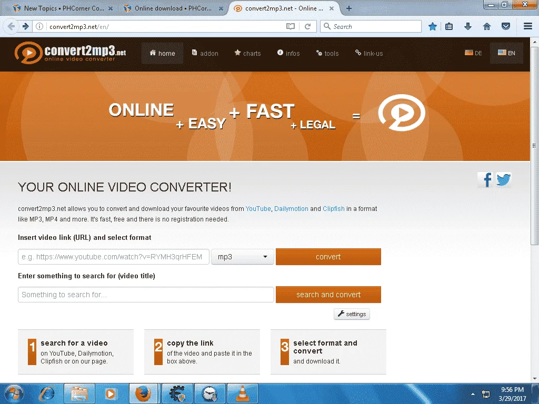Bookmark this page with star icon
The height and width of the screenshot is (404, 539).
433,26
